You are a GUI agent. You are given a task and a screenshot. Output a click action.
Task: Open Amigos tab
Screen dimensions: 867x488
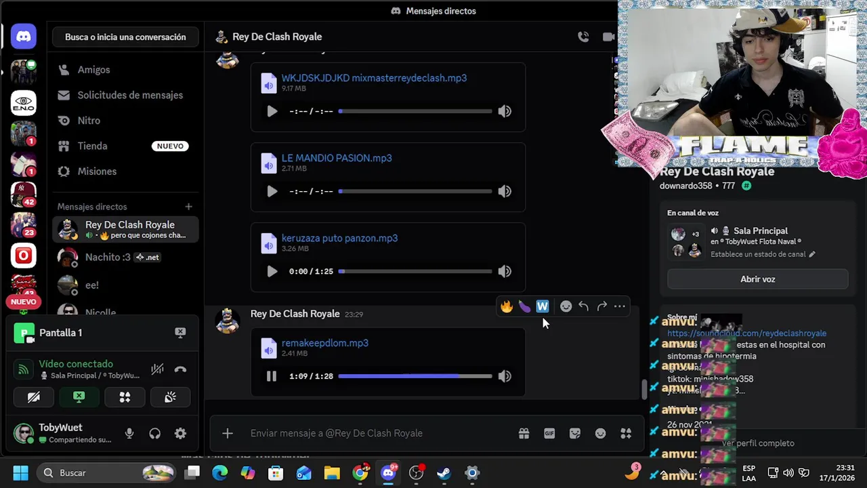click(125, 70)
